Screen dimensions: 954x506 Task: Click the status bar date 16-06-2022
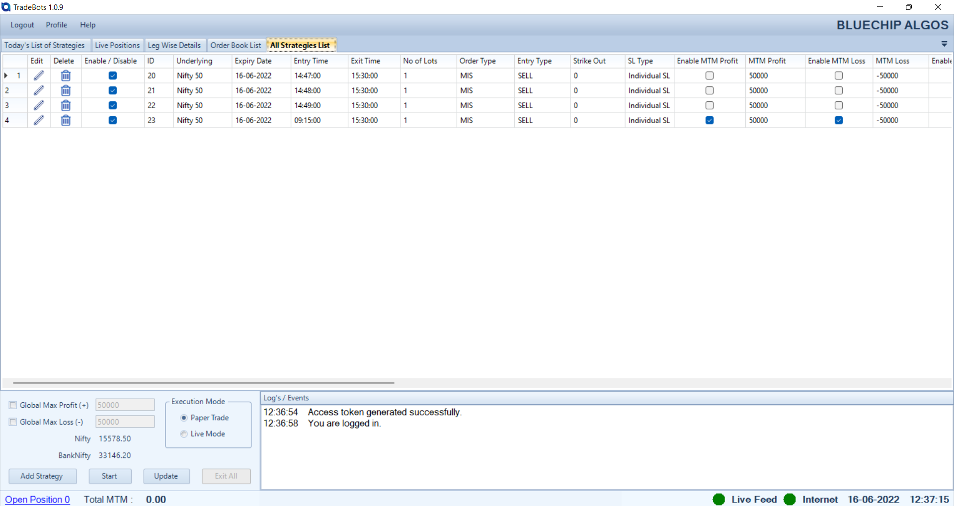click(874, 500)
